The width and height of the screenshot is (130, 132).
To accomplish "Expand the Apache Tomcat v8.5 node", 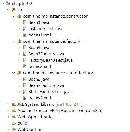I will [8, 111].
